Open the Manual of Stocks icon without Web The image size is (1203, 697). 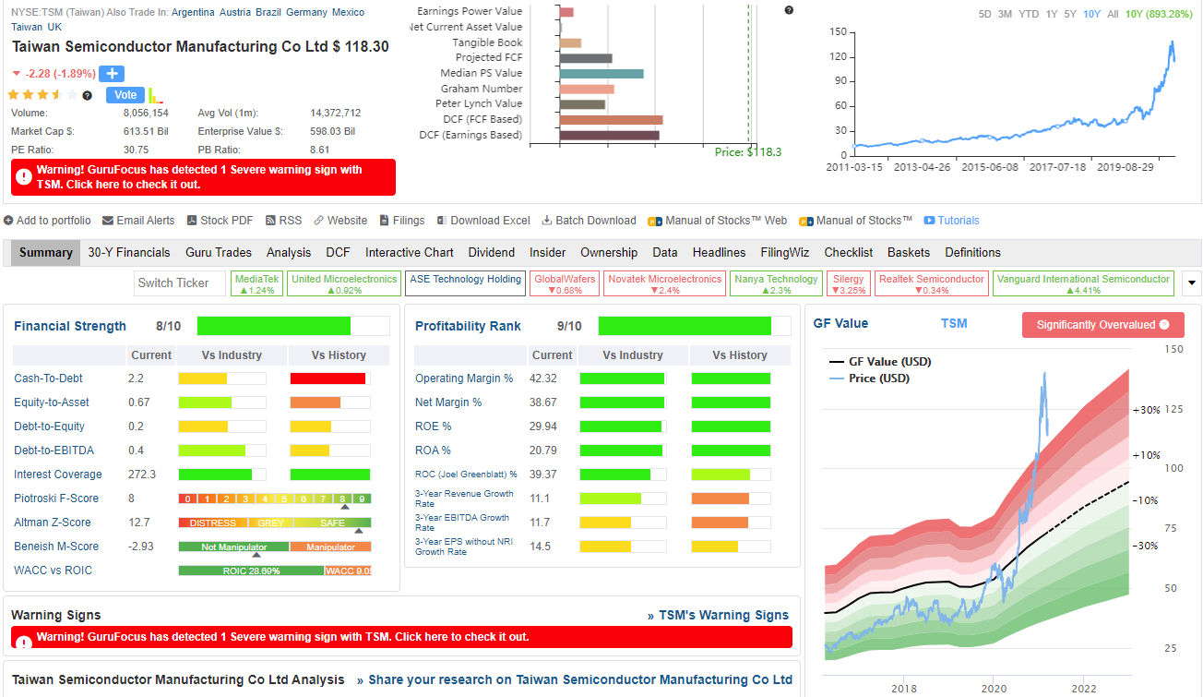806,221
